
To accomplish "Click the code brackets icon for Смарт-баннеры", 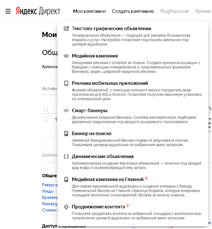I will pos(66,111).
